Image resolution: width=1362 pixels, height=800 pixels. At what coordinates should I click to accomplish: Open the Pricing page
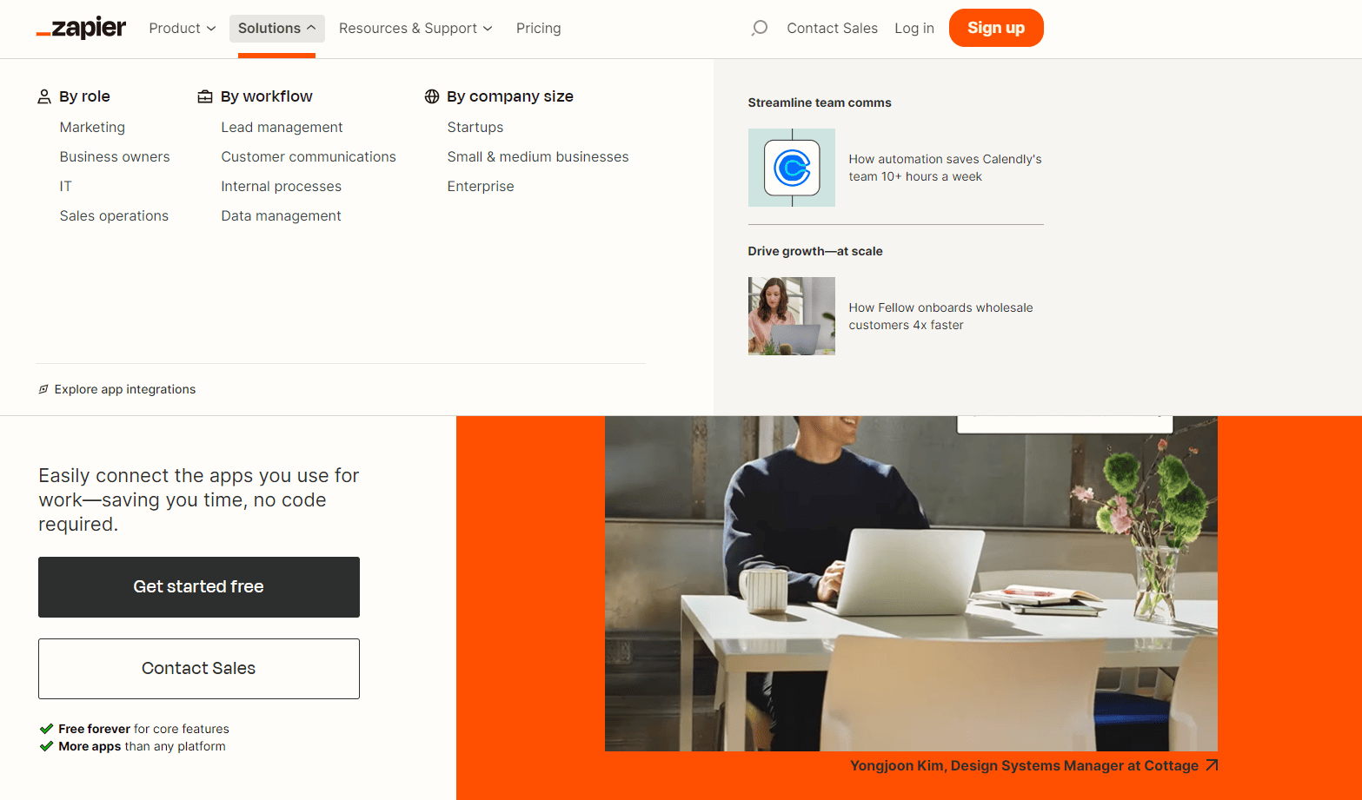click(539, 29)
